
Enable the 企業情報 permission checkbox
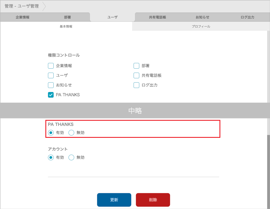(51, 66)
